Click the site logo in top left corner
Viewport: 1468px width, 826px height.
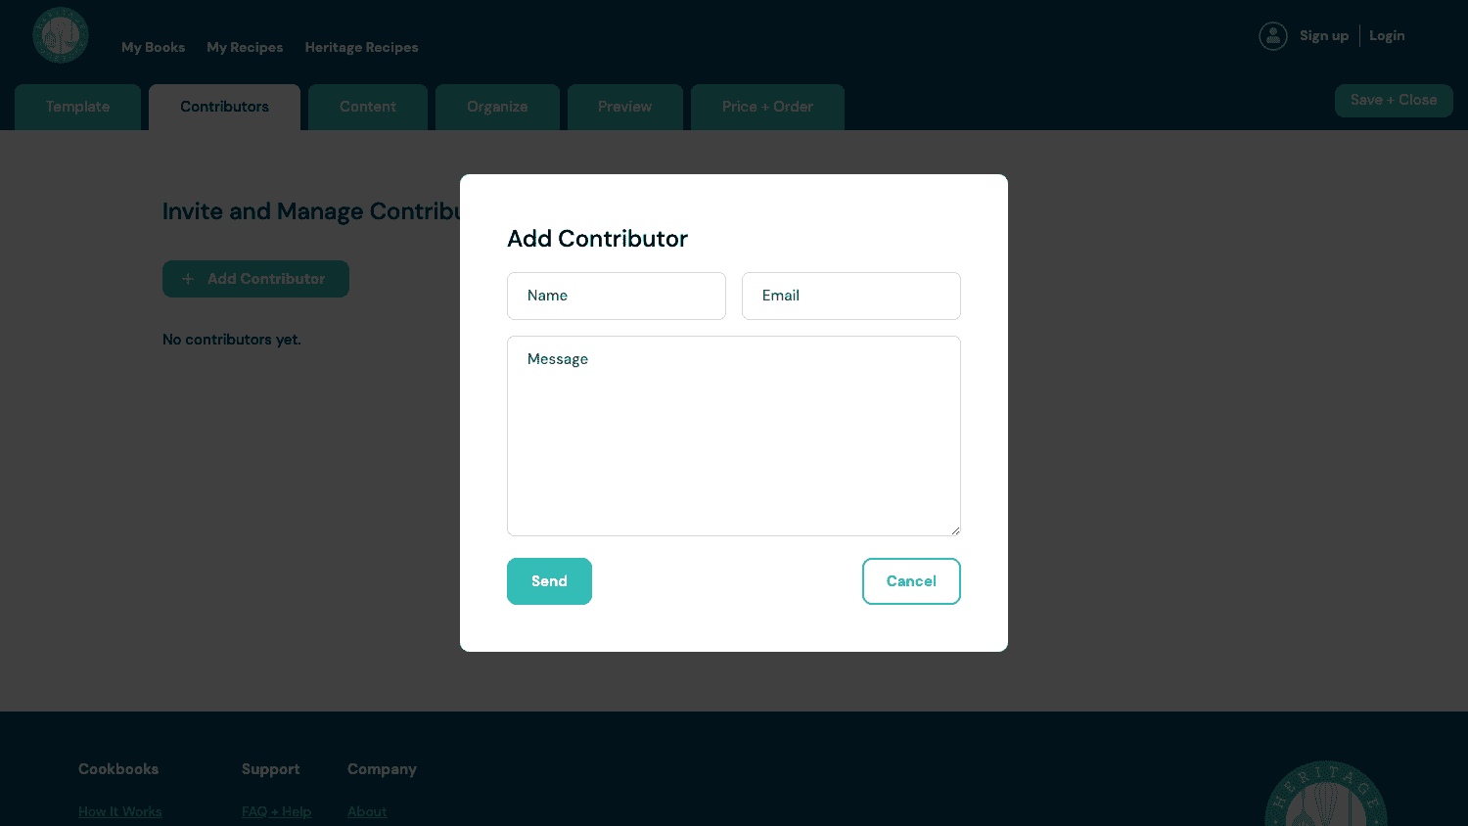60,35
